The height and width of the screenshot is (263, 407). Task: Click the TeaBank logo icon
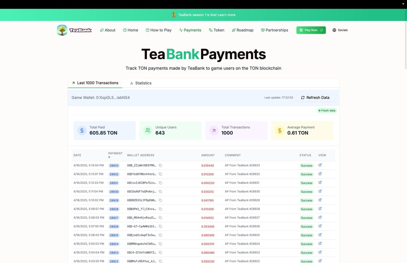(62, 30)
